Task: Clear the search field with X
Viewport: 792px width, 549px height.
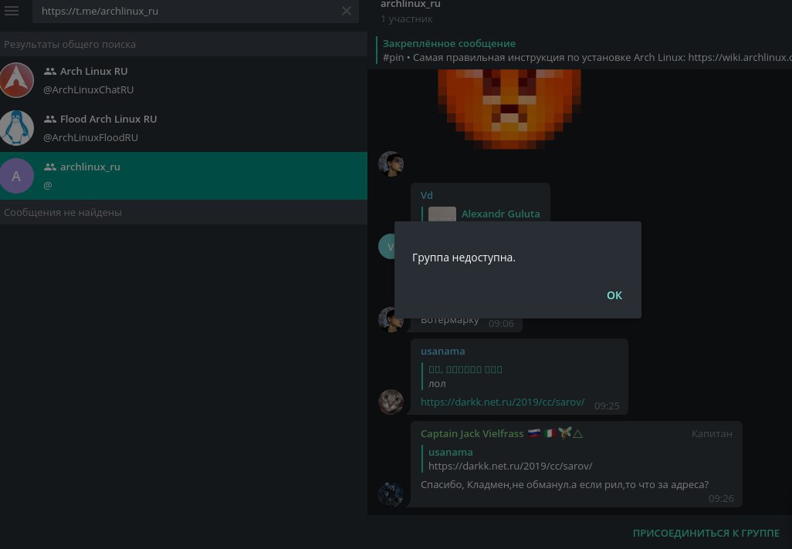Action: point(347,11)
